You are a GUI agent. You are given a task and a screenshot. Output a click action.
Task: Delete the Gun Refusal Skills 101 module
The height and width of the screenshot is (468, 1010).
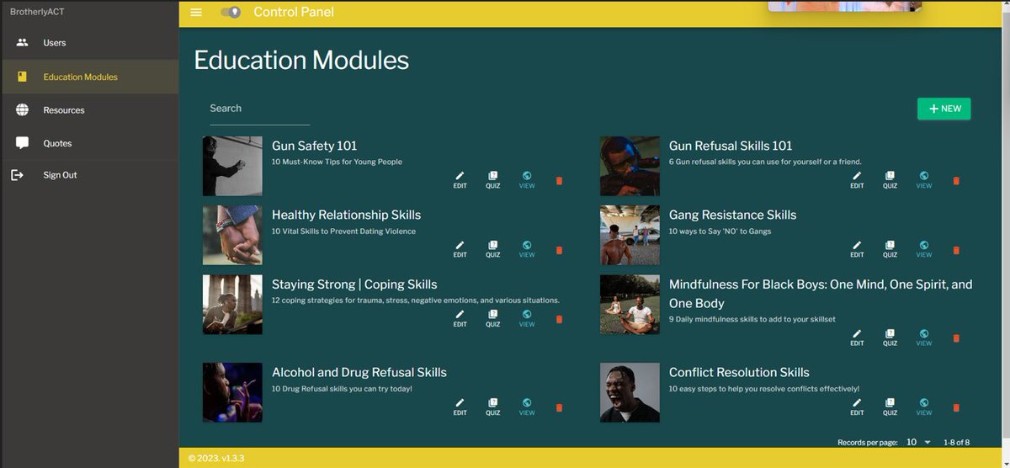(x=956, y=181)
